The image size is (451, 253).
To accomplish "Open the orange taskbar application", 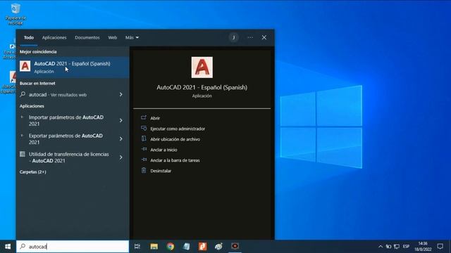I will pos(202,247).
